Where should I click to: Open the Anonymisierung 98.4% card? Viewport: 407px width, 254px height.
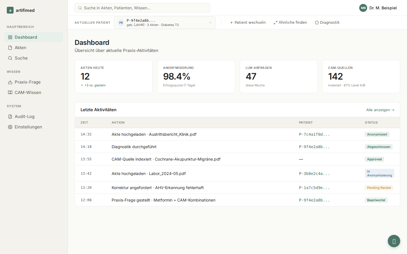196,76
